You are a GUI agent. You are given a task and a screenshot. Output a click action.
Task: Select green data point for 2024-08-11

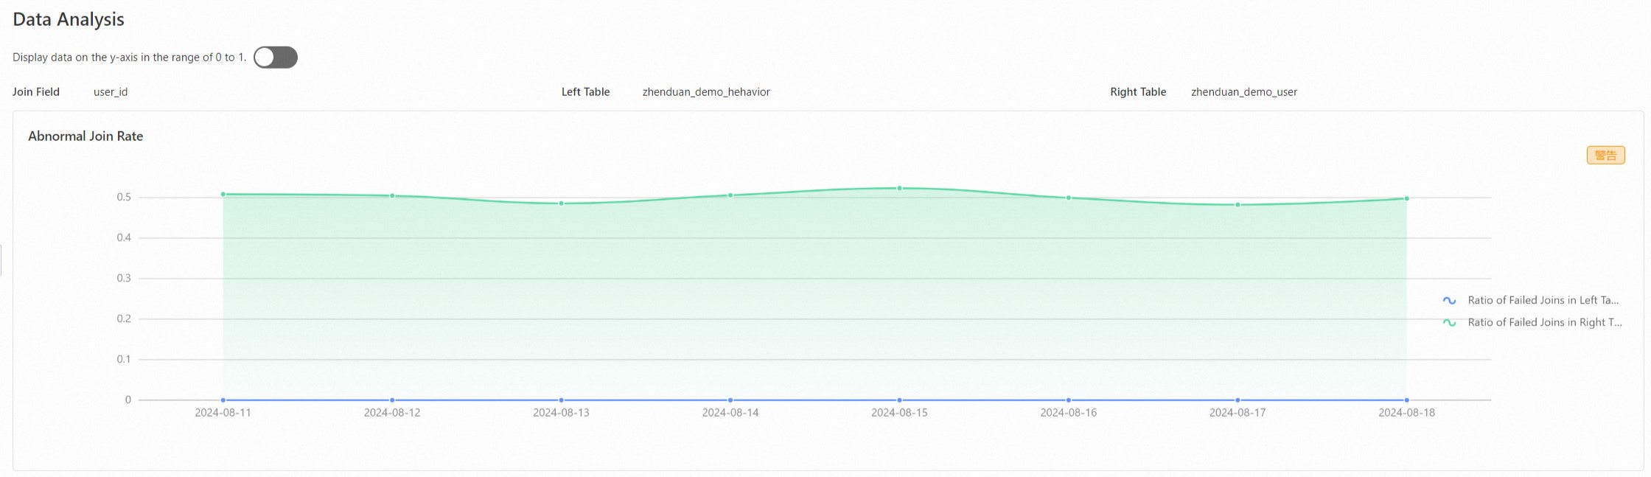click(223, 195)
